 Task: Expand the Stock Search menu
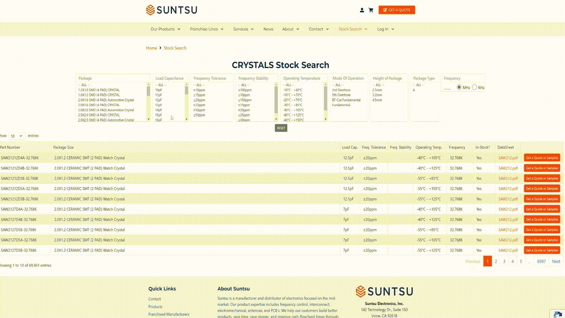click(x=353, y=29)
